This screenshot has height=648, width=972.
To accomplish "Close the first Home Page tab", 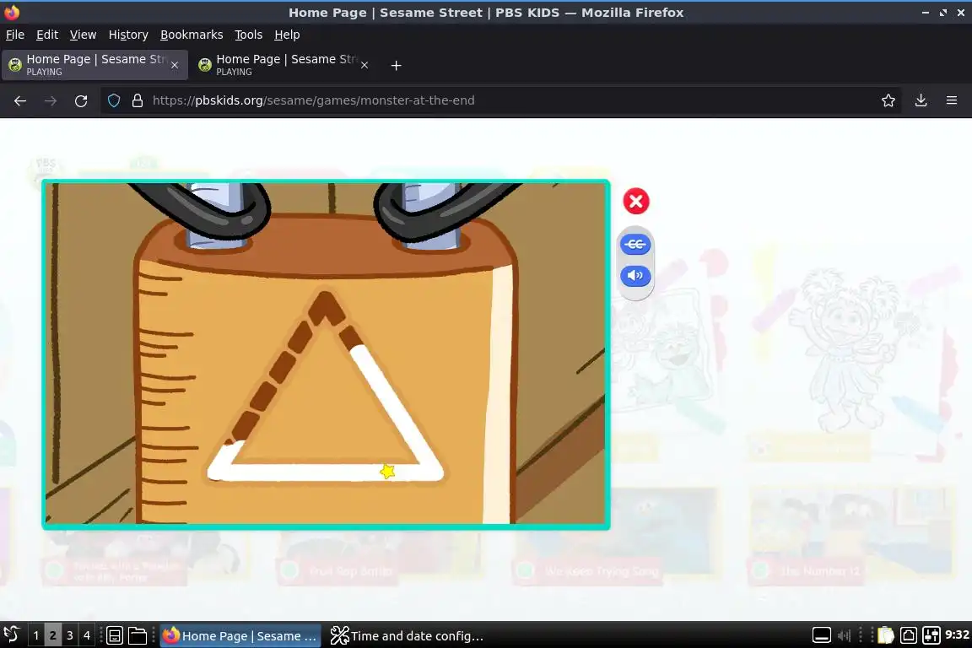I will tap(175, 65).
